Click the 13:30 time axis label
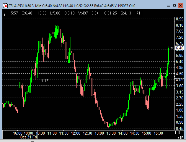Viewport: 186px width, 142px height. (111, 133)
